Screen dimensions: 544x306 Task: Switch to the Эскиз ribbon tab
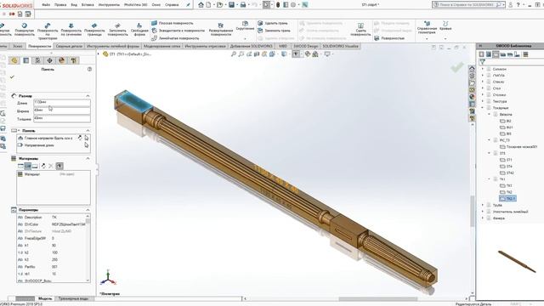coord(17,46)
